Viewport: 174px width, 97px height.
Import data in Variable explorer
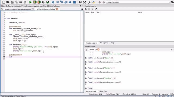86,9
